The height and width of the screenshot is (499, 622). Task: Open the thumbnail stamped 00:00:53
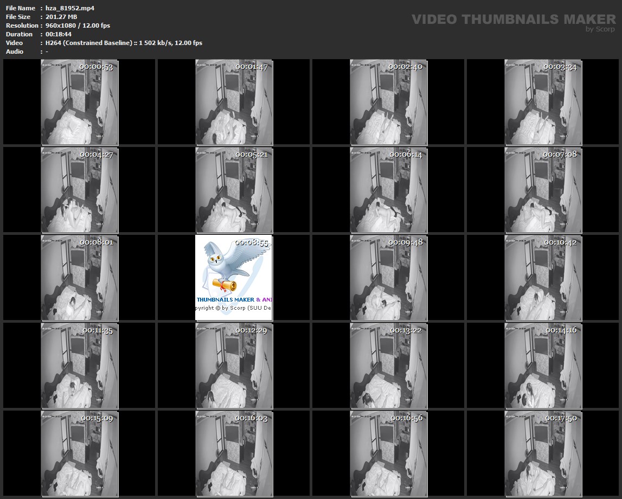pyautogui.click(x=79, y=102)
